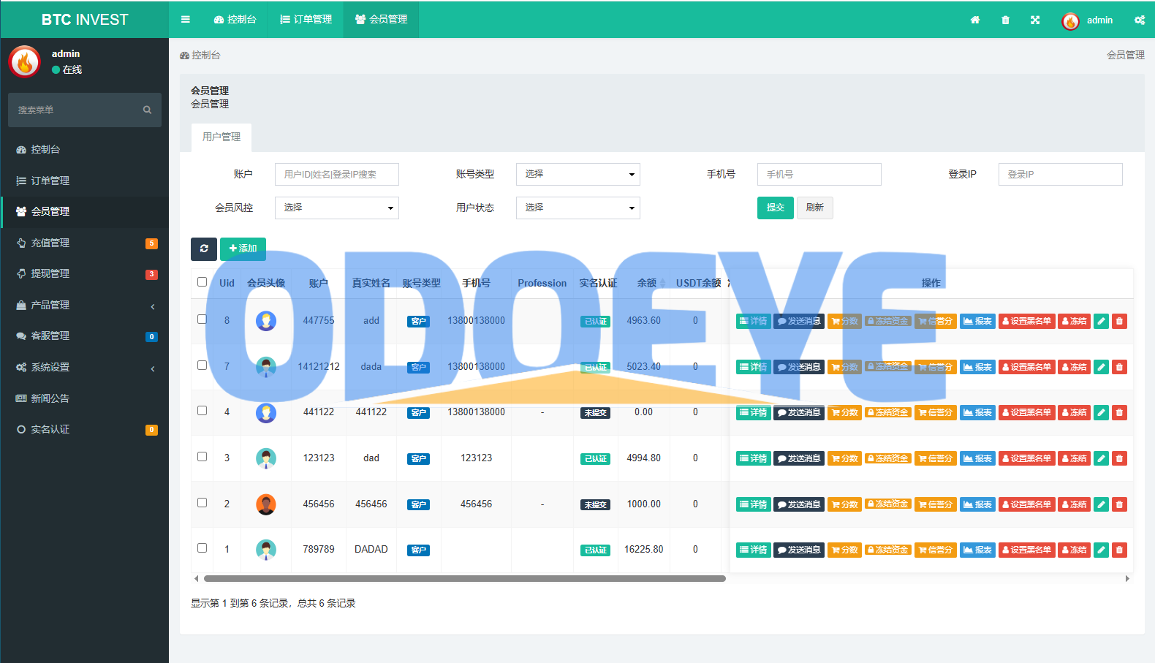The width and height of the screenshot is (1155, 663).
Task: Click the edit pencil for account 14121212
Action: coord(1101,367)
